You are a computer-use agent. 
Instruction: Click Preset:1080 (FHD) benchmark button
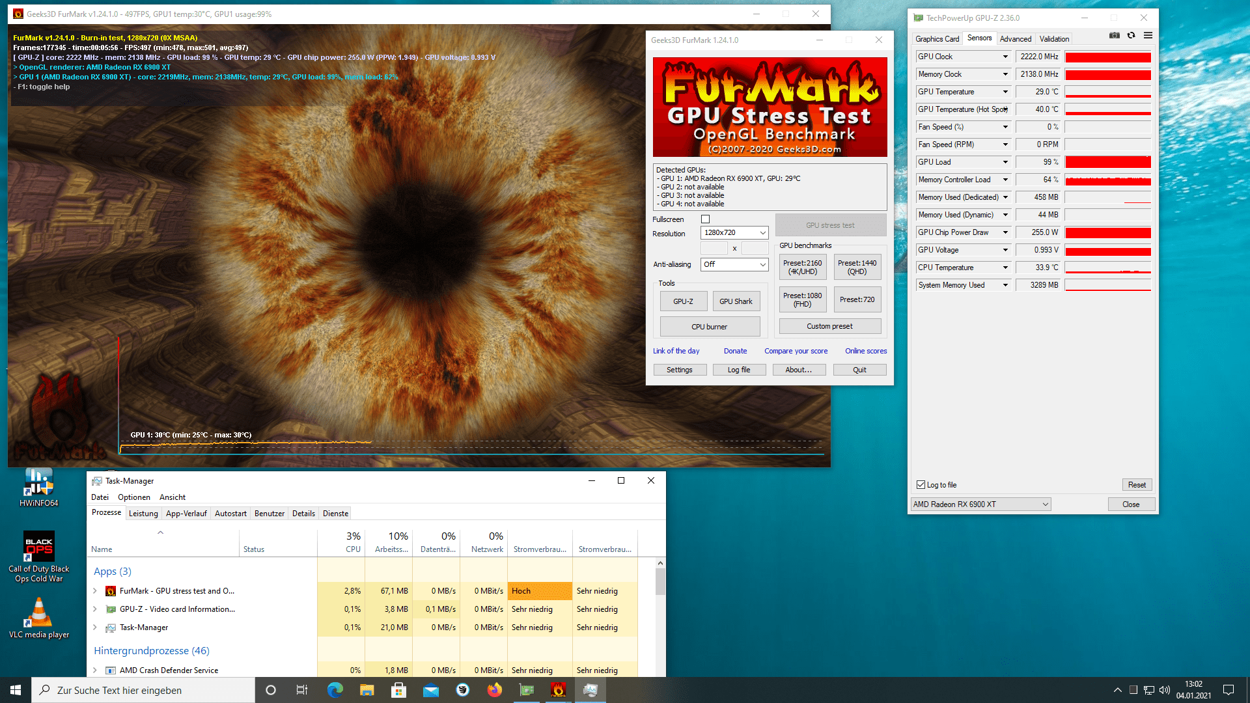[x=802, y=299]
